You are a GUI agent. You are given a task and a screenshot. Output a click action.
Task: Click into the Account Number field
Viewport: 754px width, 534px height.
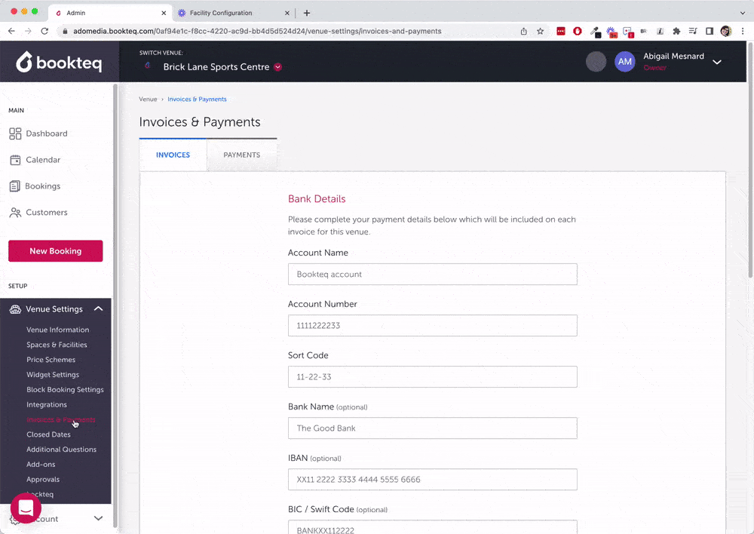coord(432,326)
